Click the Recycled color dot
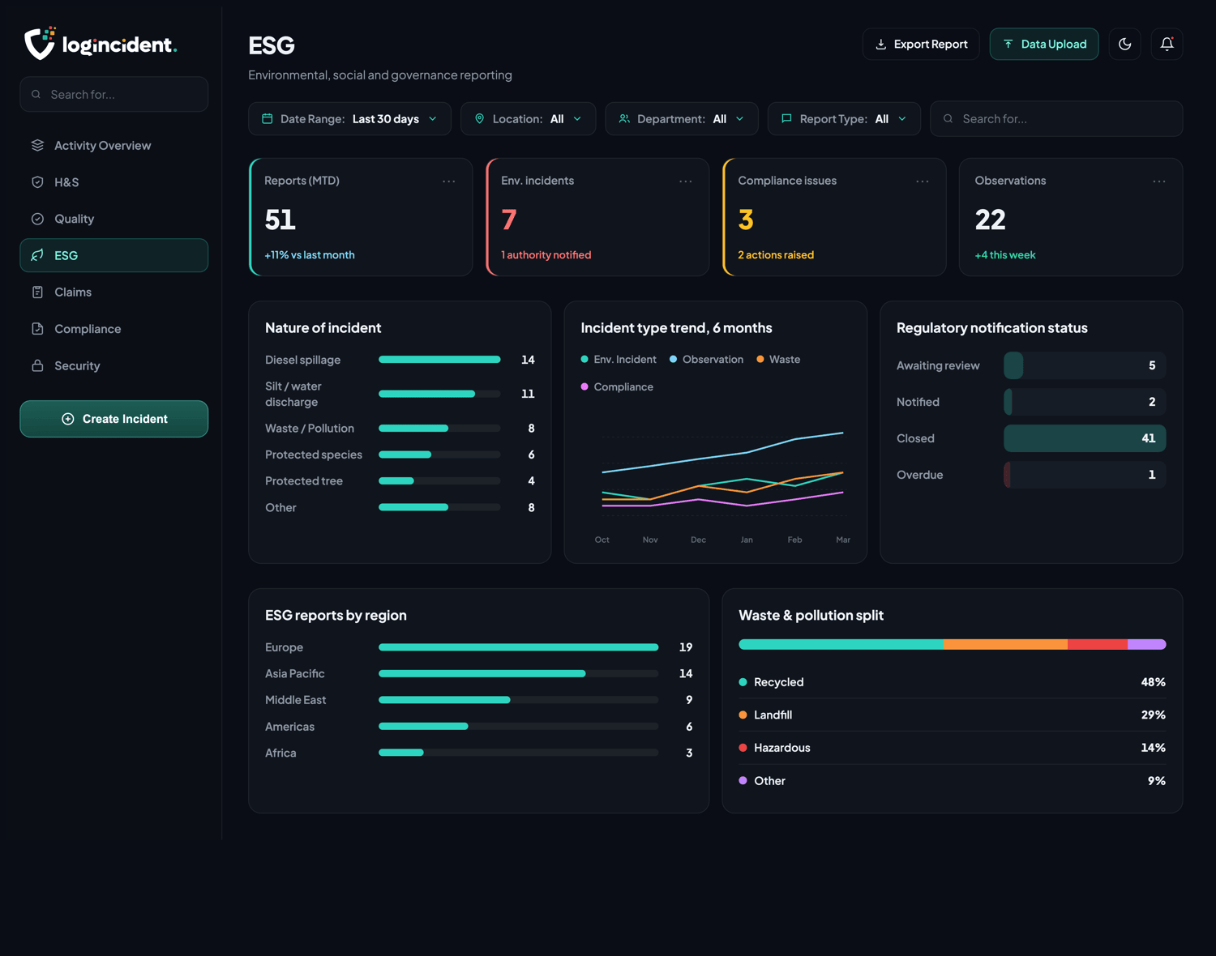The width and height of the screenshot is (1216, 956). 743,682
